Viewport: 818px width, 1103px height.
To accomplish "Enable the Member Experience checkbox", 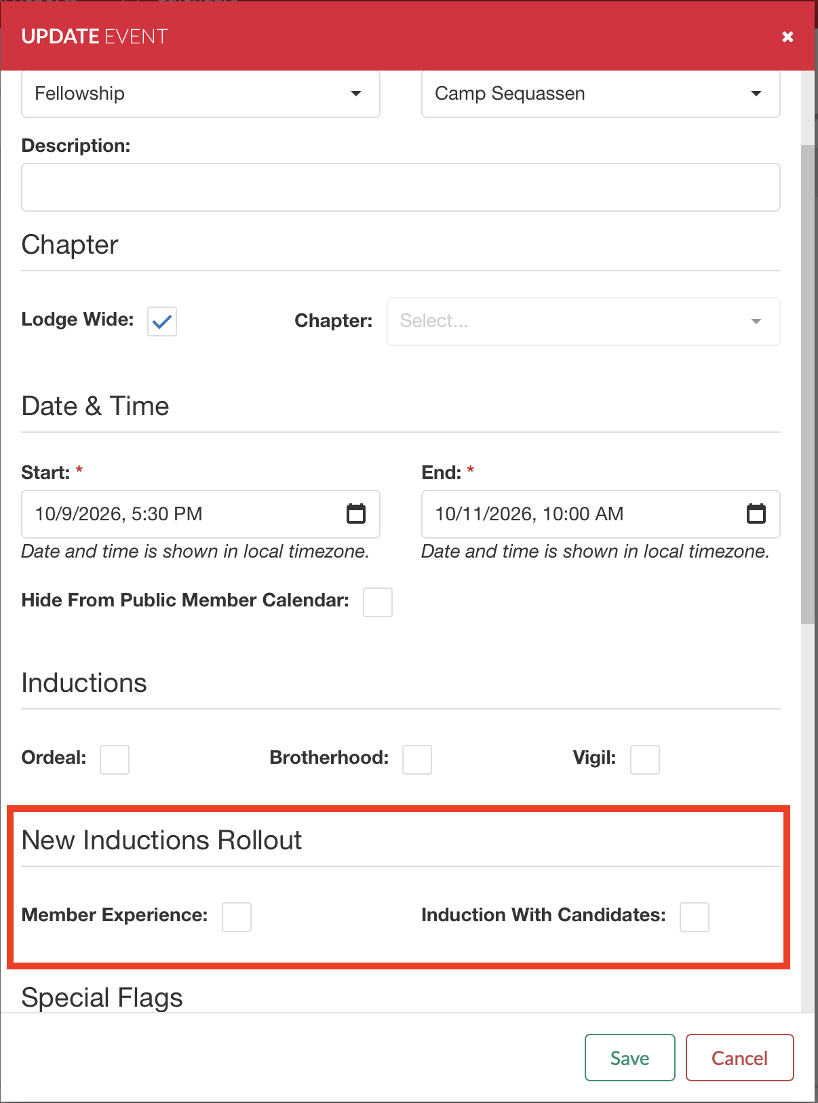I will [x=237, y=916].
